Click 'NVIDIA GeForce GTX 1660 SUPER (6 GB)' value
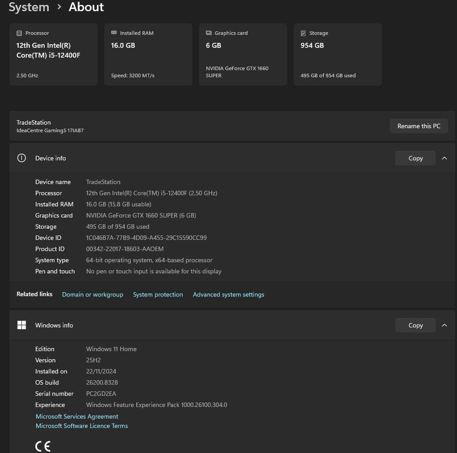The height and width of the screenshot is (453, 457). [x=141, y=215]
